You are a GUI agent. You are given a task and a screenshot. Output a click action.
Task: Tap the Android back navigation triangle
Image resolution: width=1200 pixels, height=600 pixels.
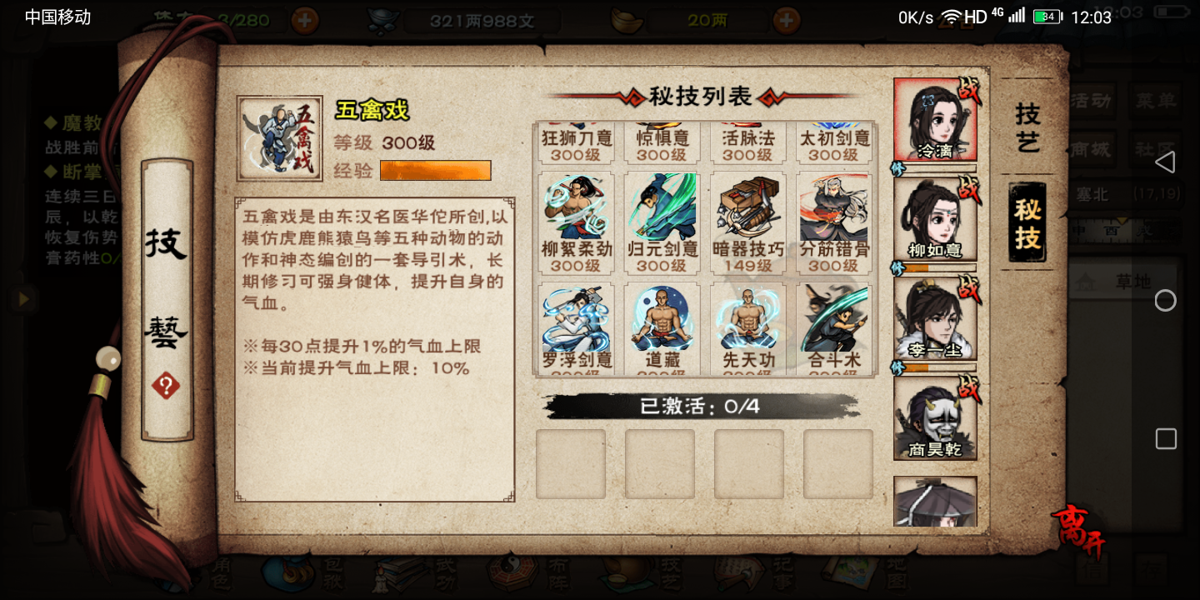pyautogui.click(x=1165, y=162)
